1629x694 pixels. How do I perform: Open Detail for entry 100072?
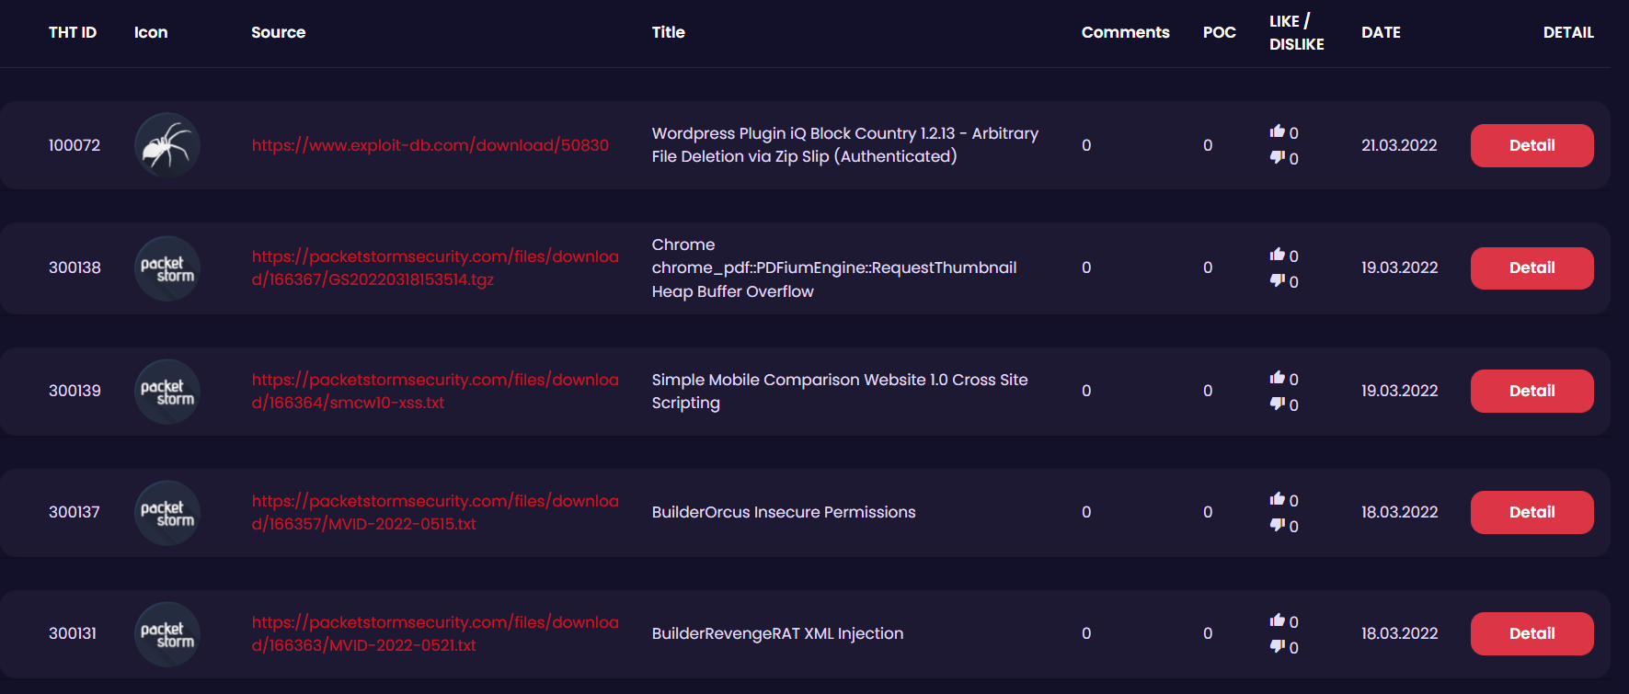click(x=1532, y=145)
